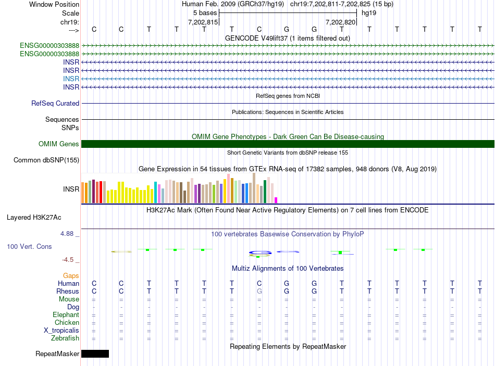Click the X_tropicalis species label
Screen dimensions: 495x366
click(61, 331)
